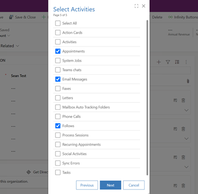Screen dimensions: 198x194
Task: Click the Process Sessions label
Action: [75, 135]
